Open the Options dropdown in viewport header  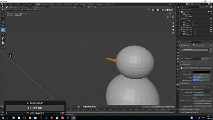coord(172,7)
